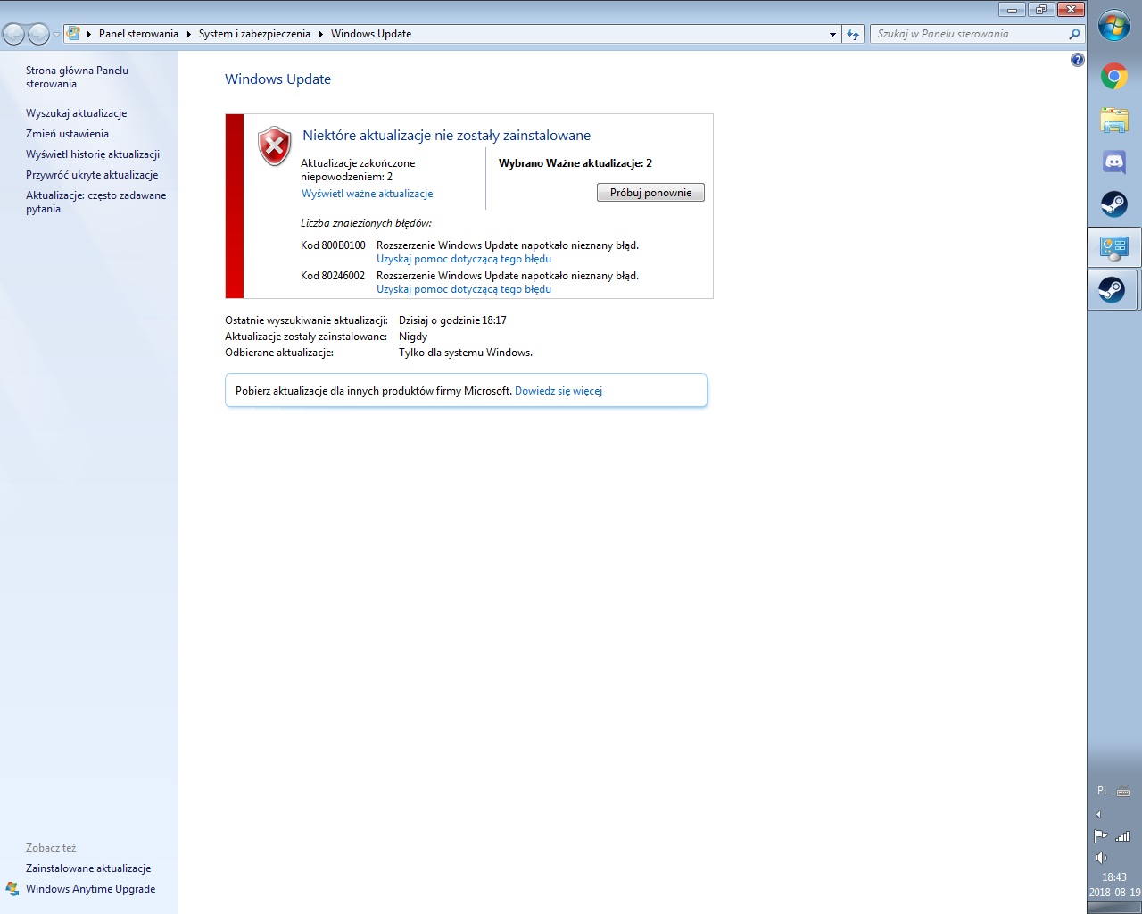Go to System i zabezpieczenia breadcrumb
Screen dimensions: 1142x914
[254, 34]
